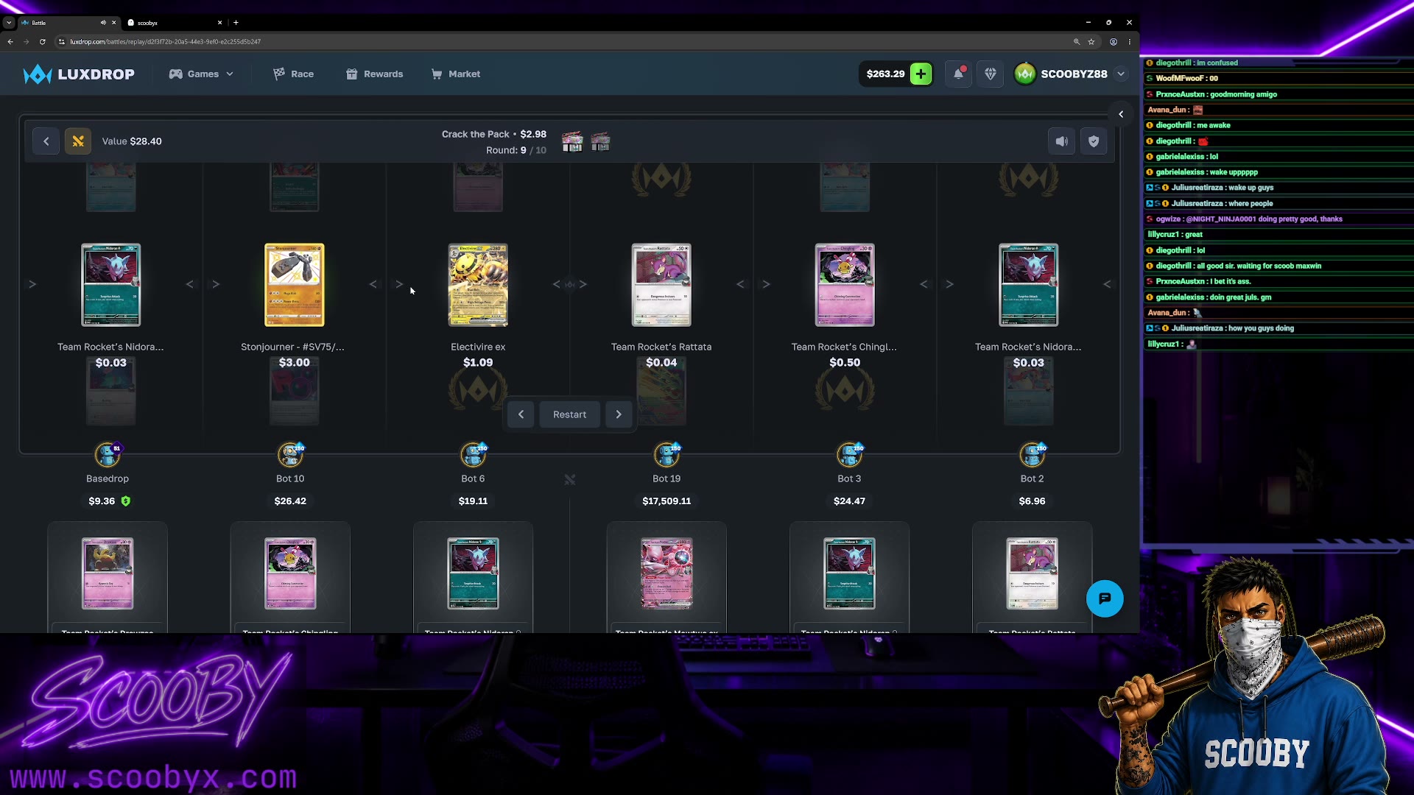Image resolution: width=1414 pixels, height=795 pixels.
Task: Click the green add funds plus button
Action: pyautogui.click(x=921, y=74)
